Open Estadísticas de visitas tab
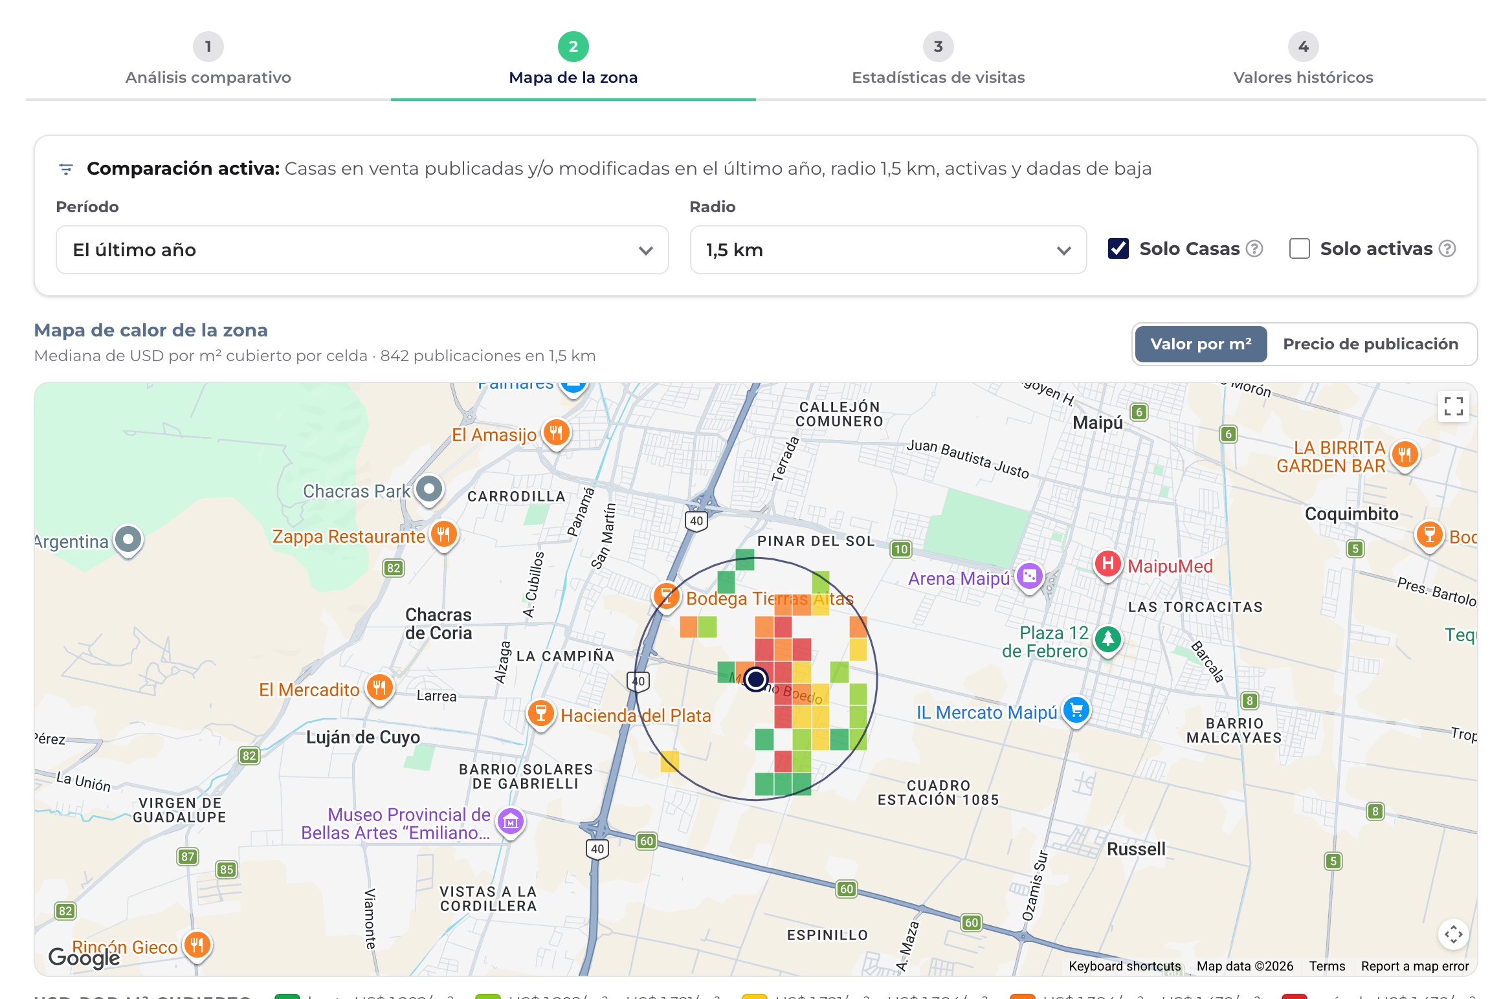The image size is (1512, 999). pyautogui.click(x=939, y=60)
